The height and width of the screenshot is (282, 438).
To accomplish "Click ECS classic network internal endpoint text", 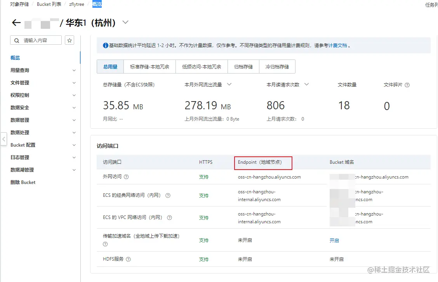I will (259, 196).
